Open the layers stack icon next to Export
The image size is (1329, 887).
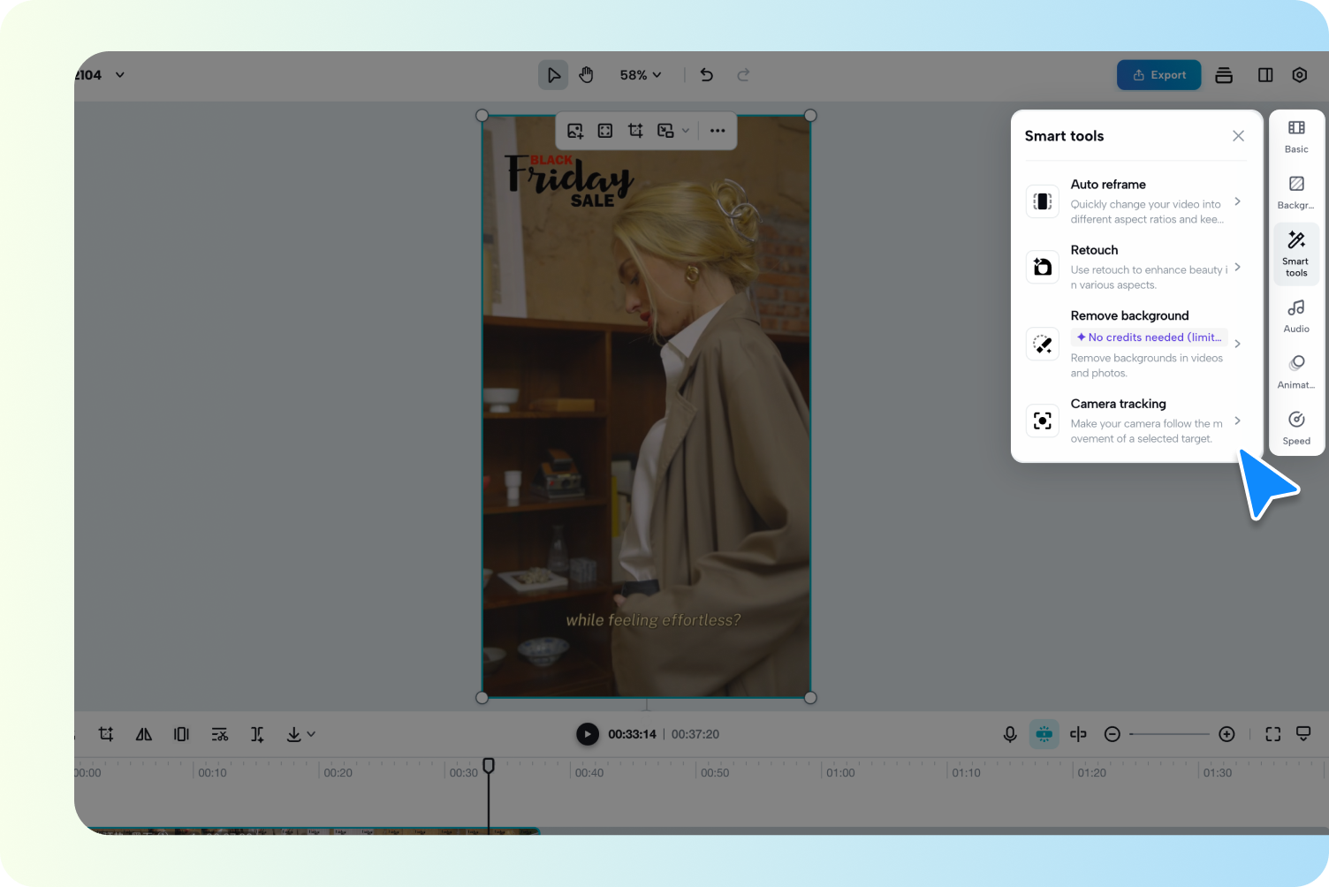1224,75
